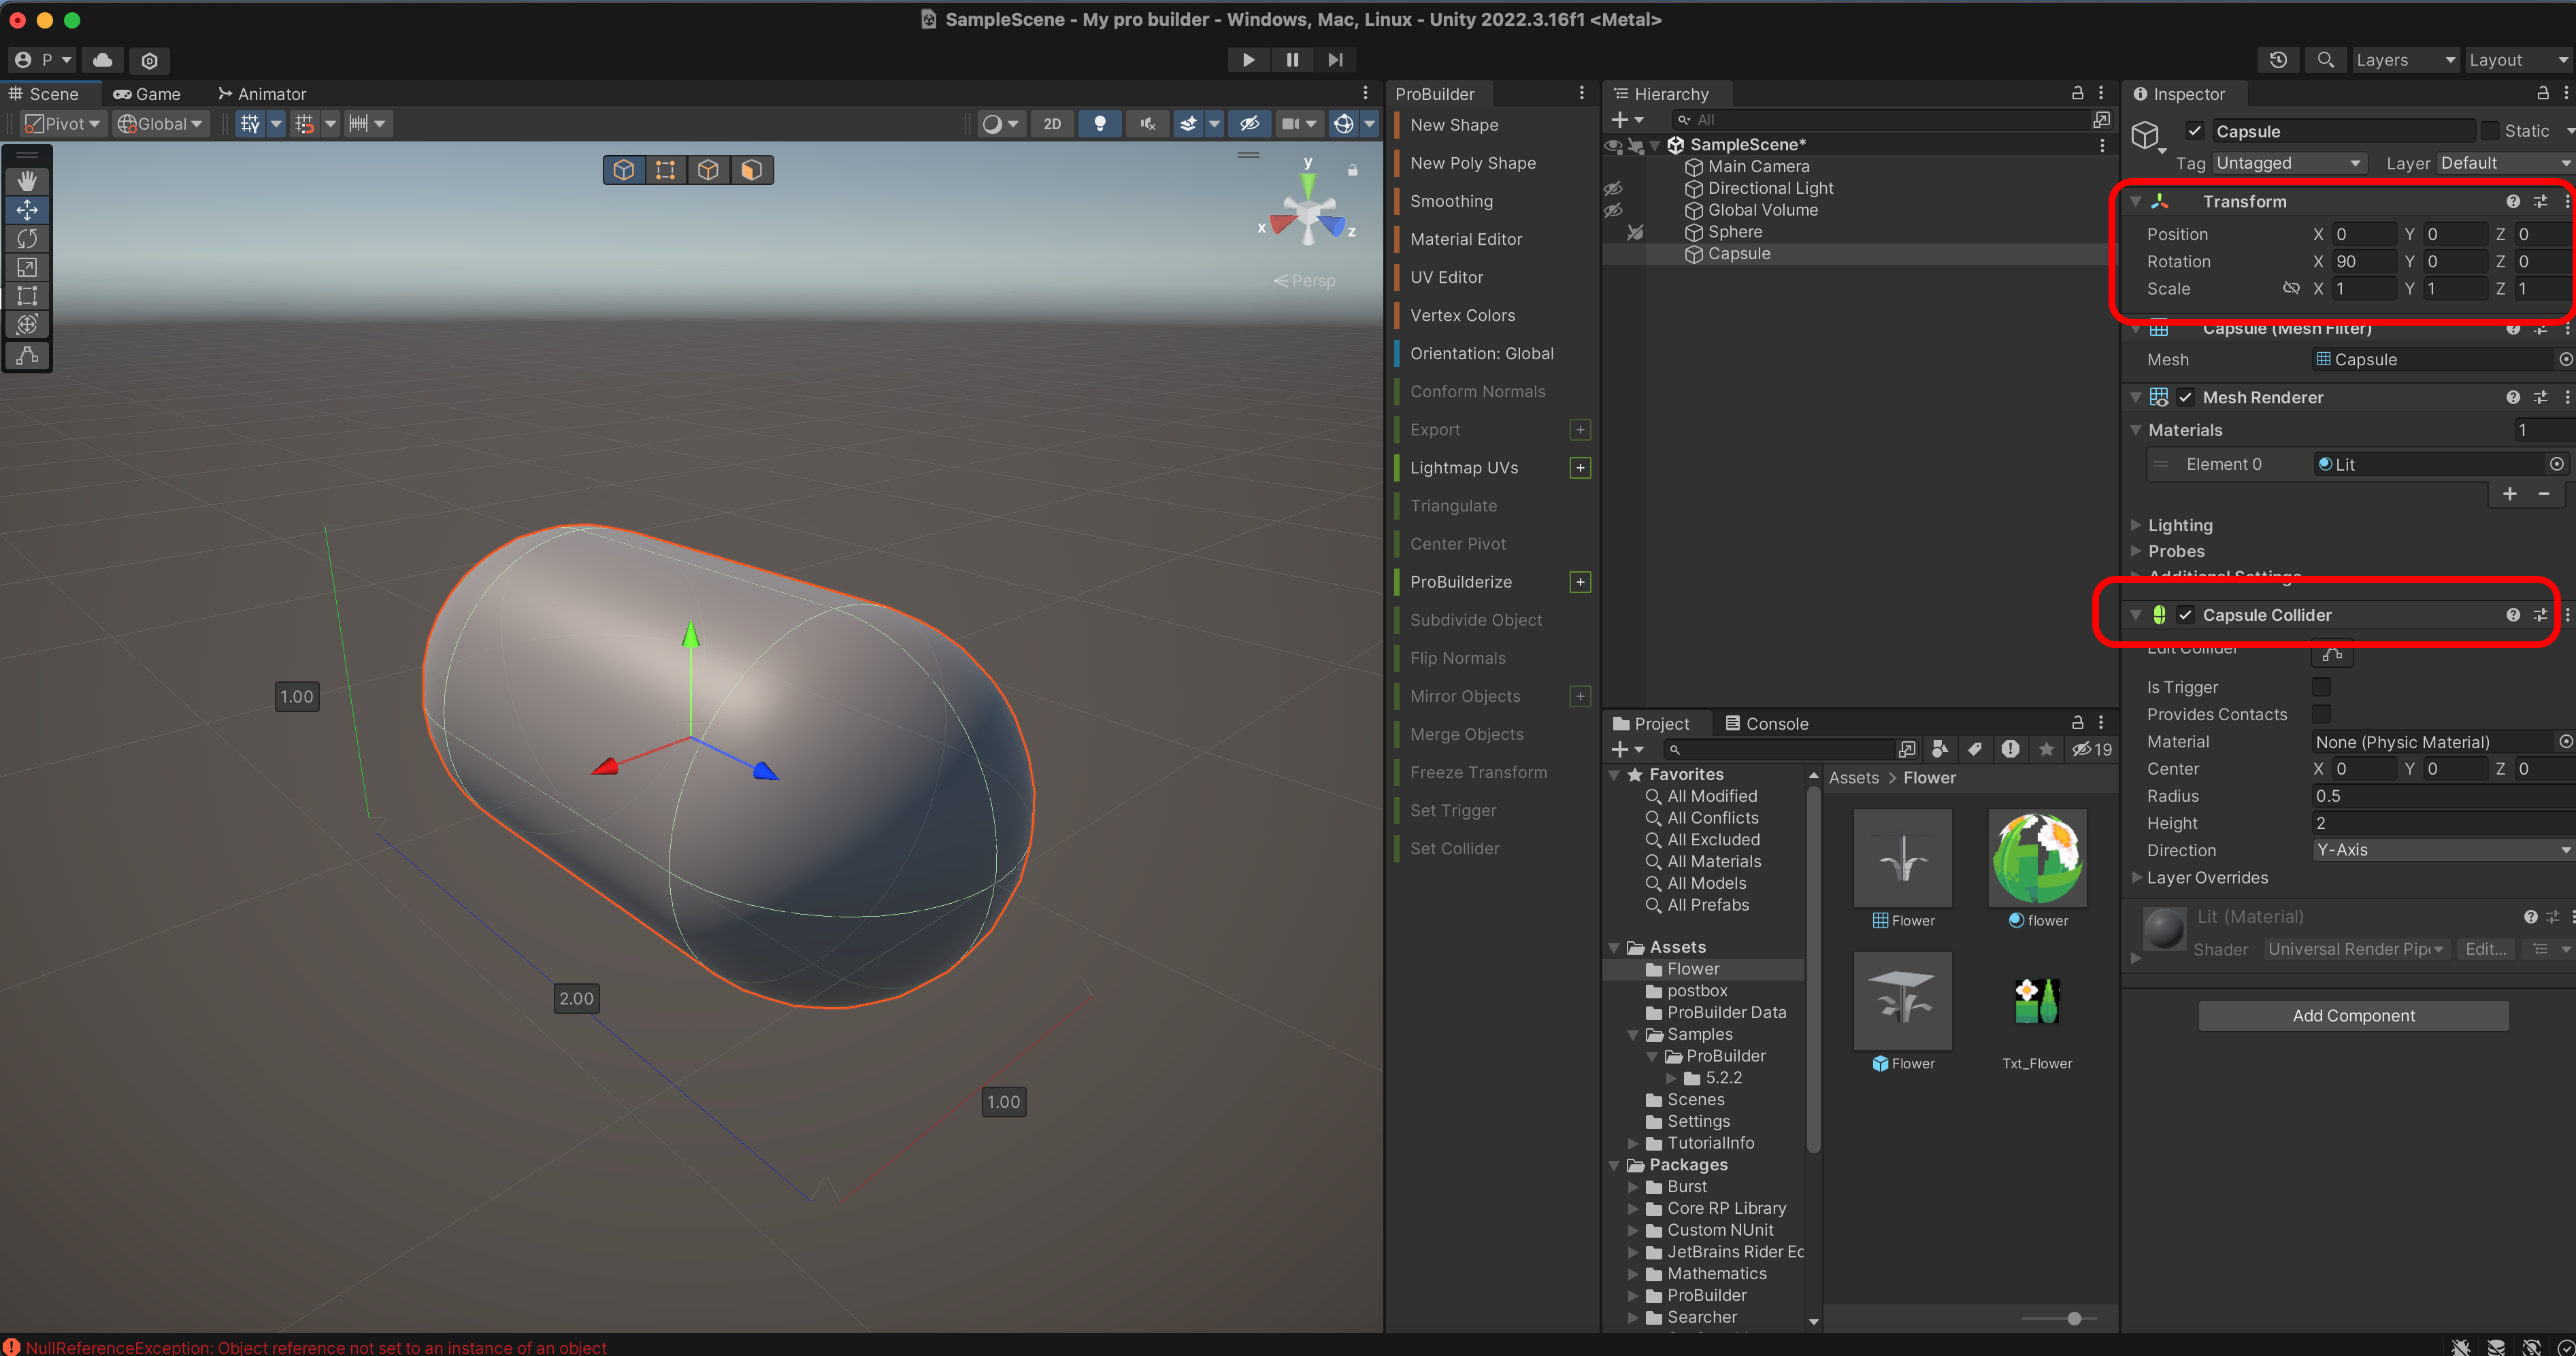Toggle scene lighting bulb icon
2576x1356 pixels.
[x=1099, y=124]
